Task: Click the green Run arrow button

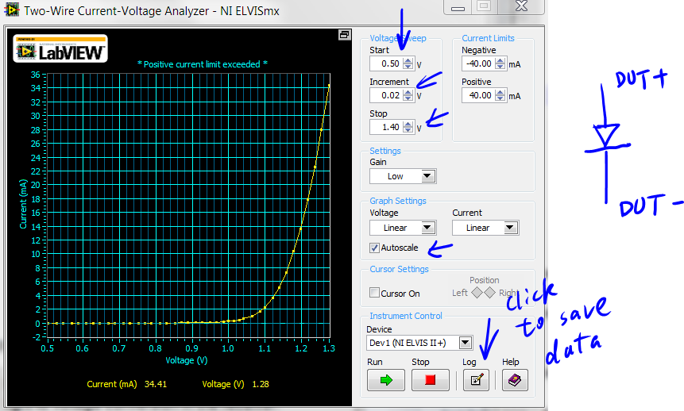Action: click(385, 380)
